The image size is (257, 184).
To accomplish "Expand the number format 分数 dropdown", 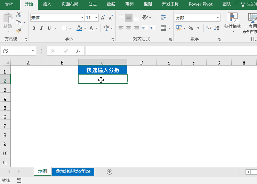I will point(218,17).
